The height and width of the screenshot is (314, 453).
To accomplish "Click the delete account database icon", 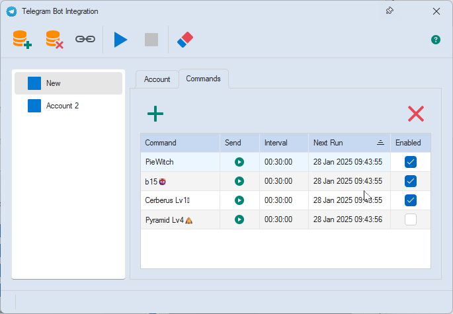I will point(54,40).
